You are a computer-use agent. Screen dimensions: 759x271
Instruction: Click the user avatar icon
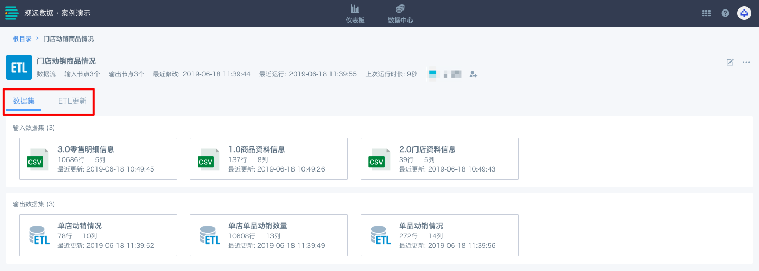744,13
